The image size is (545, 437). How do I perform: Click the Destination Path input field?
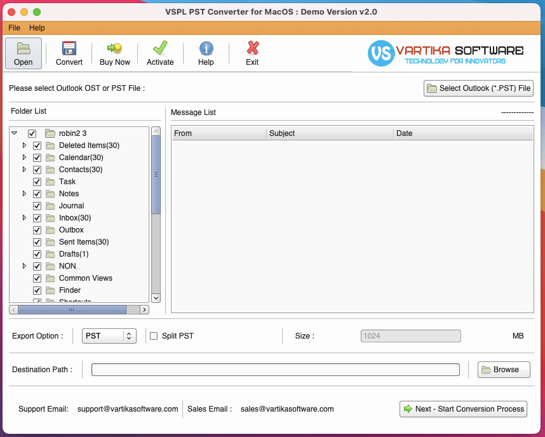coord(275,370)
